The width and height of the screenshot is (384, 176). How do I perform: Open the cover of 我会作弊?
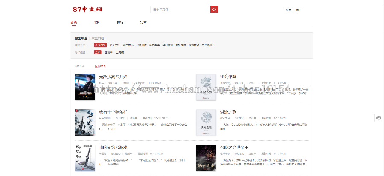[206, 87]
